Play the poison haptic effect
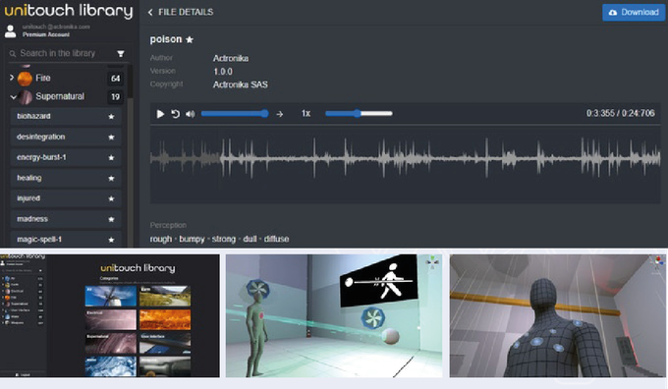Viewport: 668px width, 389px height. 160,114
